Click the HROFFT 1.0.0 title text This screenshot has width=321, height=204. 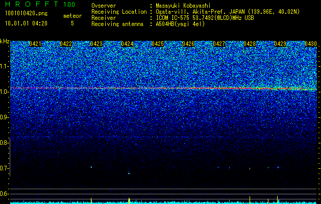(40, 4)
